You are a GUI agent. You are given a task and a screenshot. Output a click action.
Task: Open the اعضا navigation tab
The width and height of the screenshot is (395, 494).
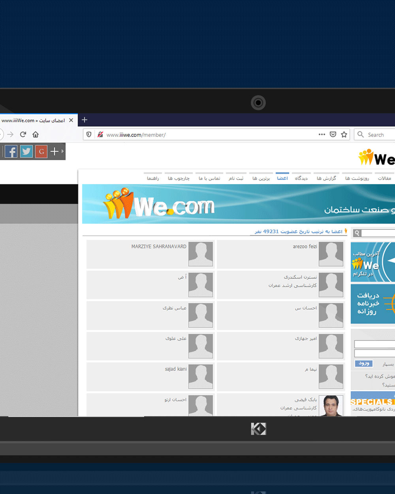282,178
